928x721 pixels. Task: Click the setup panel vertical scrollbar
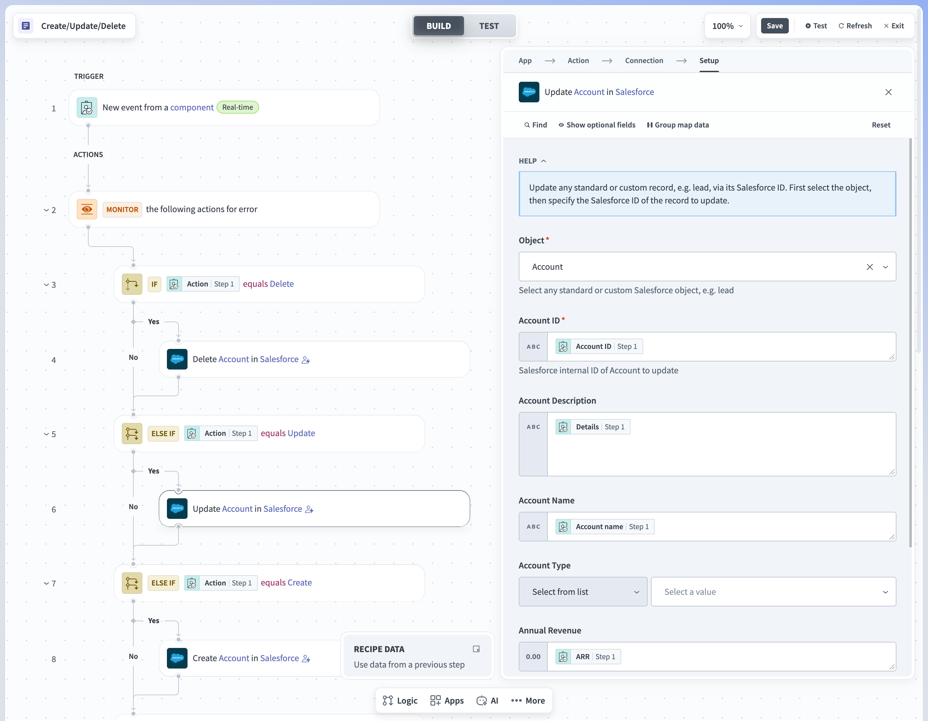point(910,342)
